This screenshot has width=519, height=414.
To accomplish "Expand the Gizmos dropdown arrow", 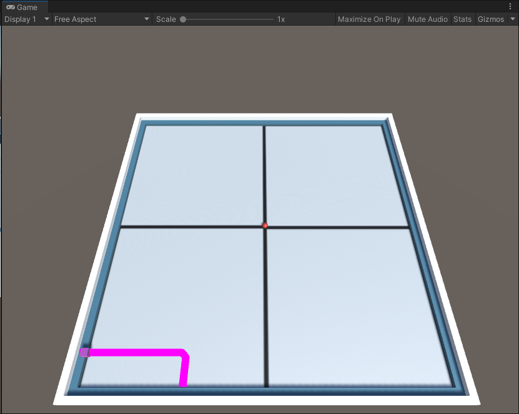I will pos(512,19).
